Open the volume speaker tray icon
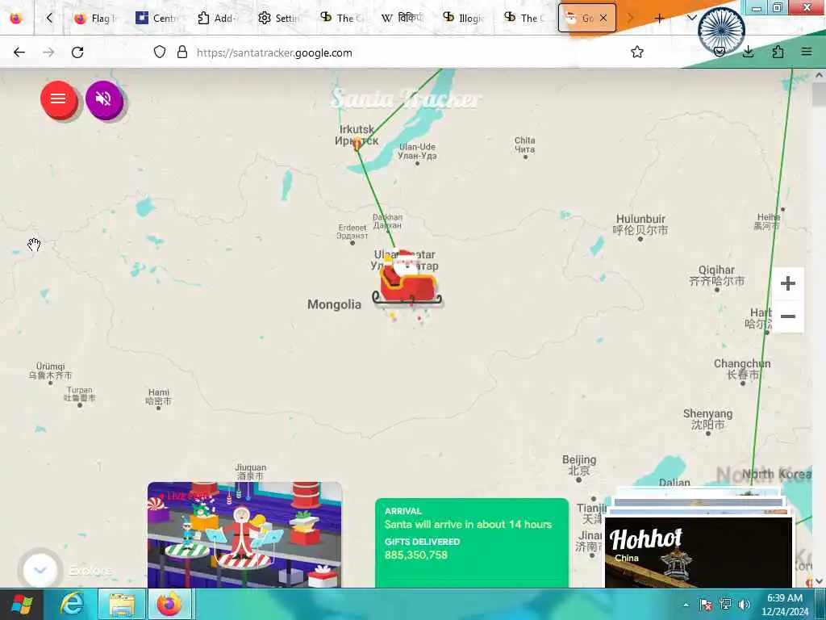The image size is (826, 620). click(744, 605)
